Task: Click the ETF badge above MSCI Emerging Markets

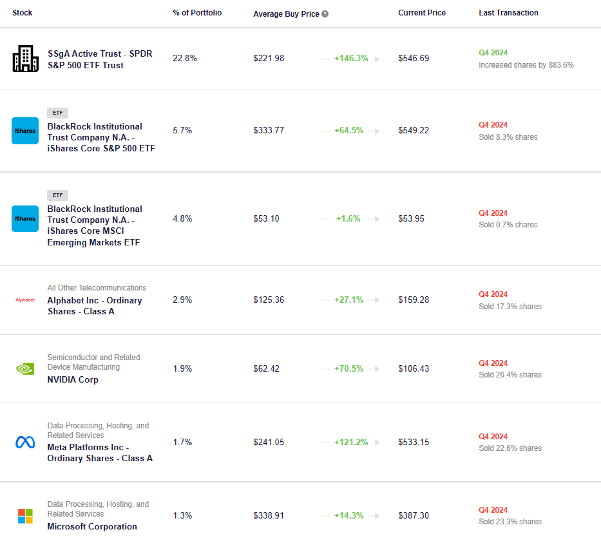Action: [57, 195]
